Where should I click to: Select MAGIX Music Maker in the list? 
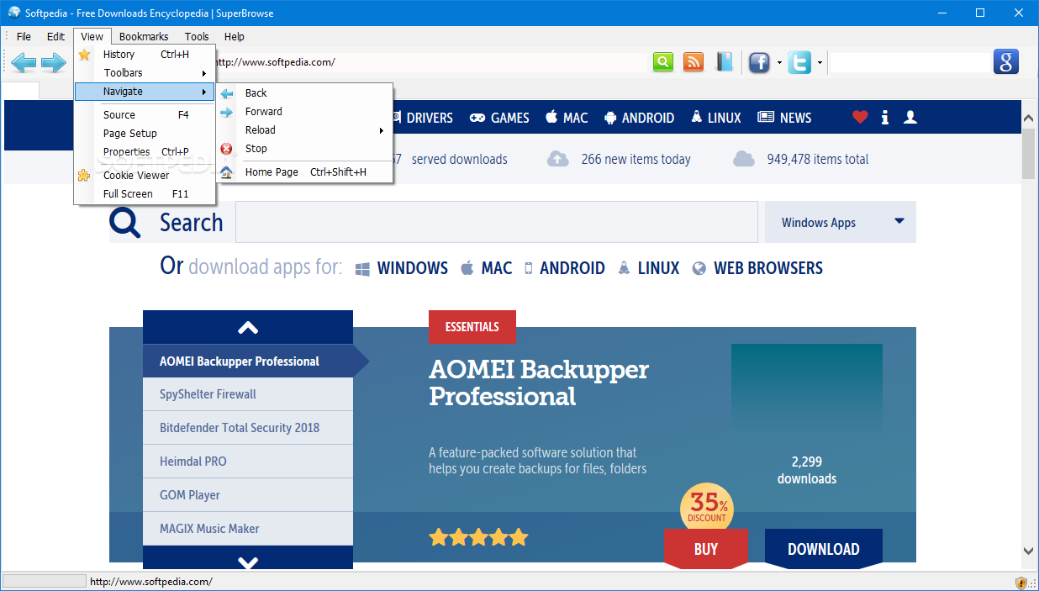coord(248,529)
